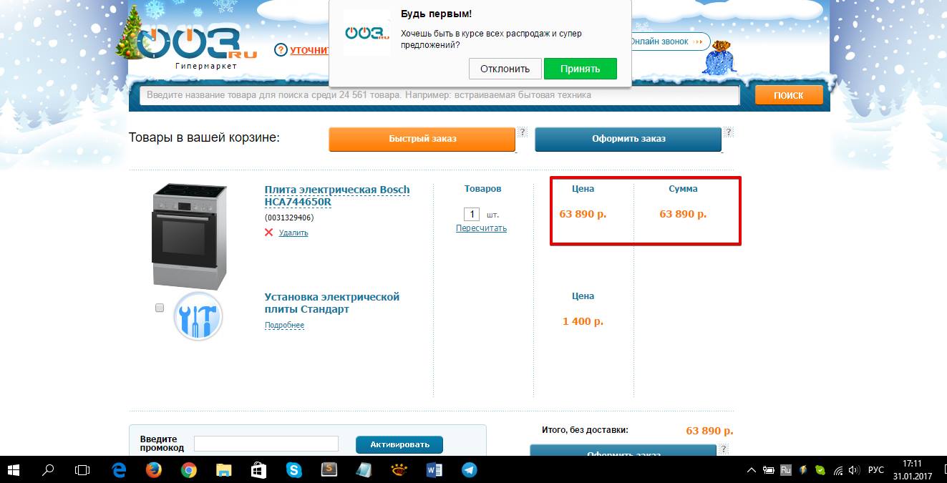
Task: Click the orange Быстрый заказ button
Action: [422, 139]
